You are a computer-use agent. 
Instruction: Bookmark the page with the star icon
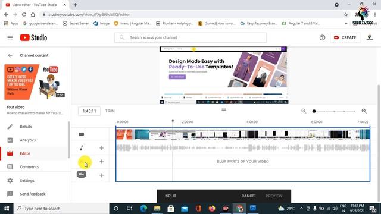click(x=346, y=14)
